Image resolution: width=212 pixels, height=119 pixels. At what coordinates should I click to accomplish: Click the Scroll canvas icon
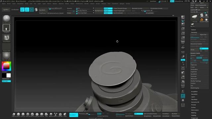(183, 24)
